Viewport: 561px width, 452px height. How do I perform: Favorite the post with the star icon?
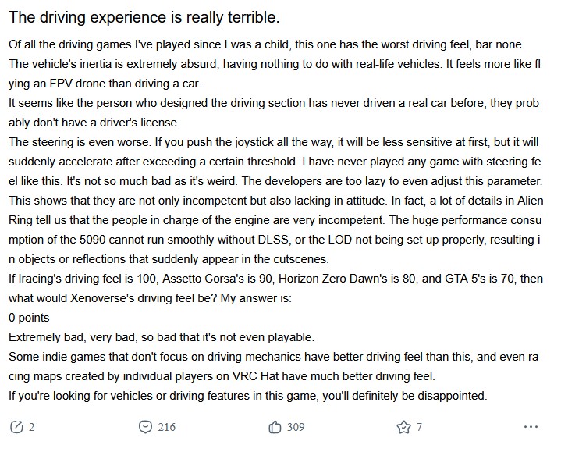pyautogui.click(x=403, y=427)
